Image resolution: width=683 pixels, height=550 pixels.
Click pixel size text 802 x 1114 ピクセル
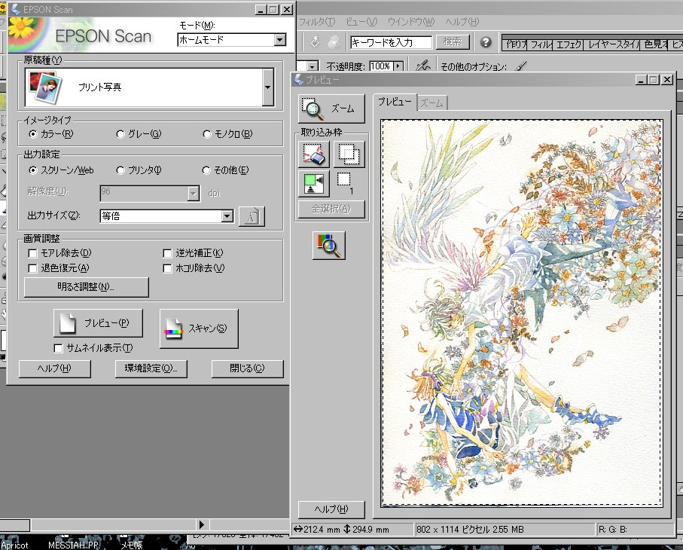point(455,530)
